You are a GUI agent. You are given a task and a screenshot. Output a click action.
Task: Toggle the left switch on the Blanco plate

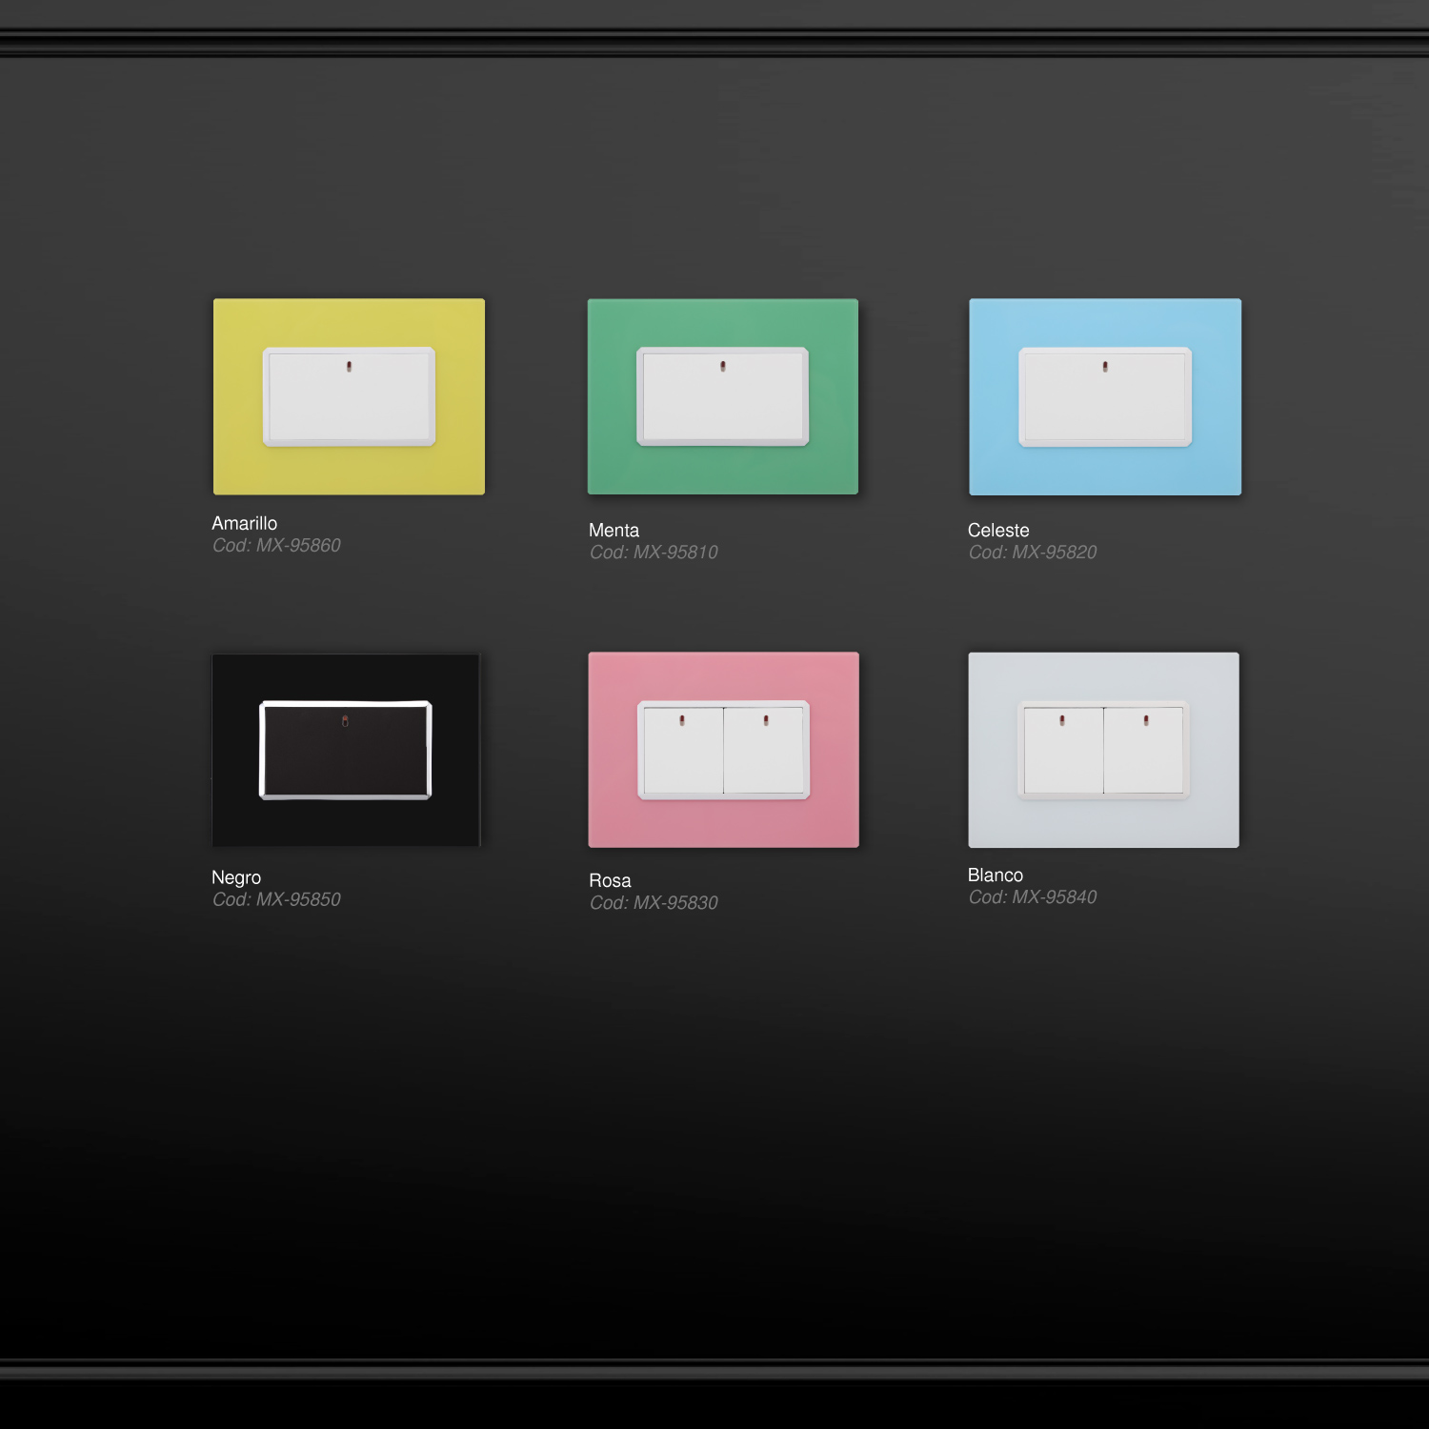pos(1063,751)
